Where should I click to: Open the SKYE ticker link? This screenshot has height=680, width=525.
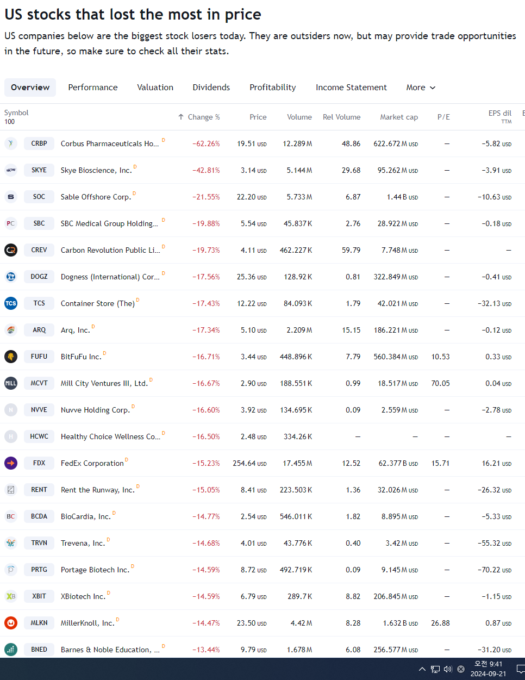click(39, 170)
